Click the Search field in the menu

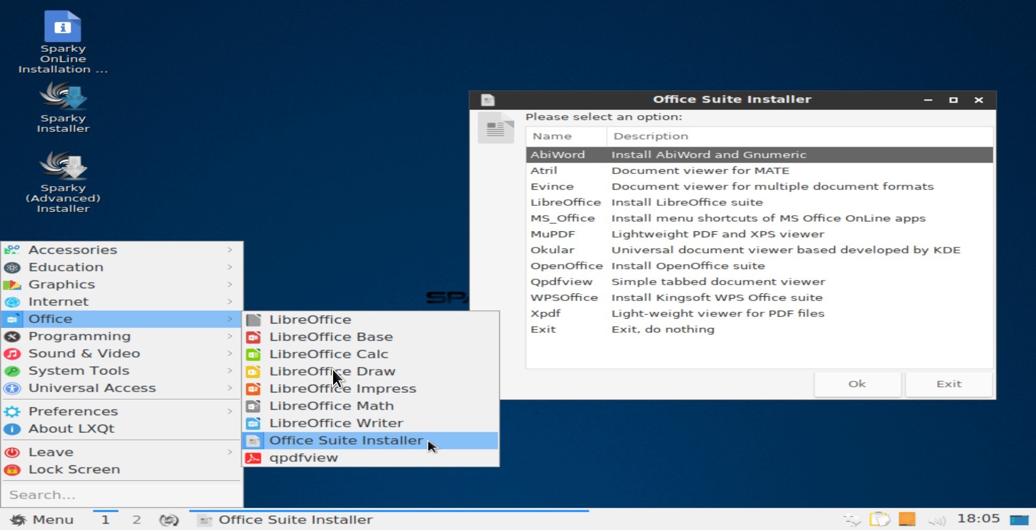tap(121, 495)
